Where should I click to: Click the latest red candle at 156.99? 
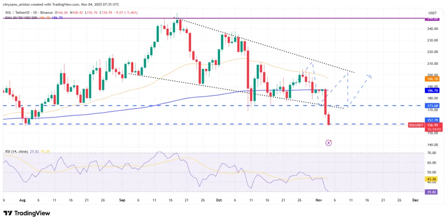click(329, 120)
